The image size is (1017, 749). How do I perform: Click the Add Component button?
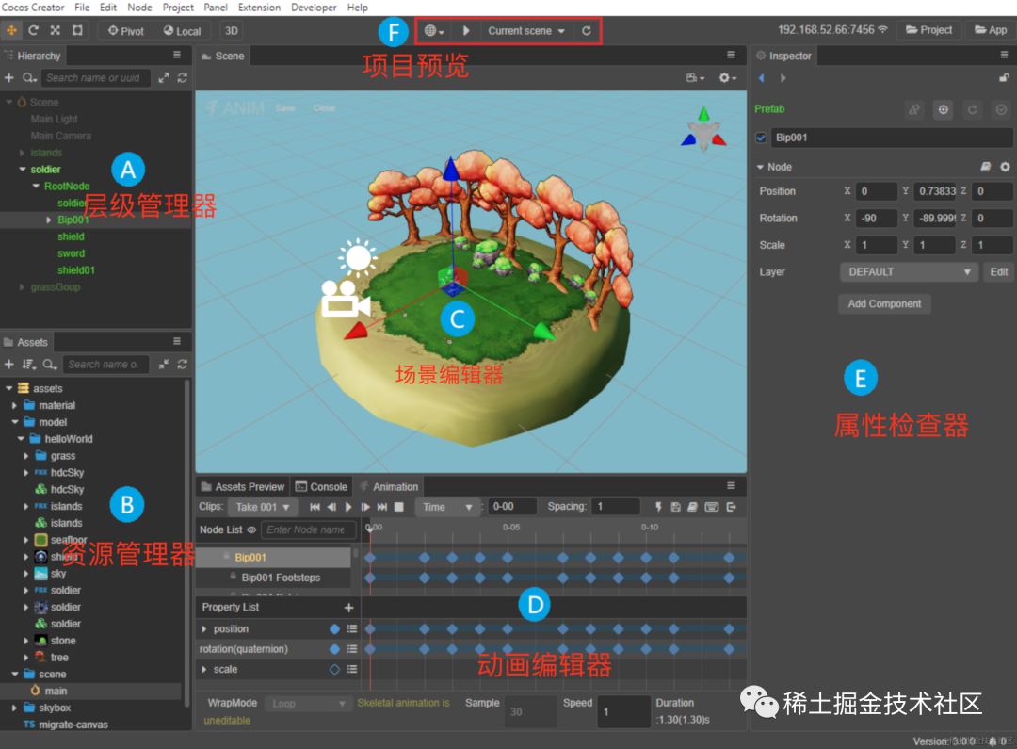(884, 303)
